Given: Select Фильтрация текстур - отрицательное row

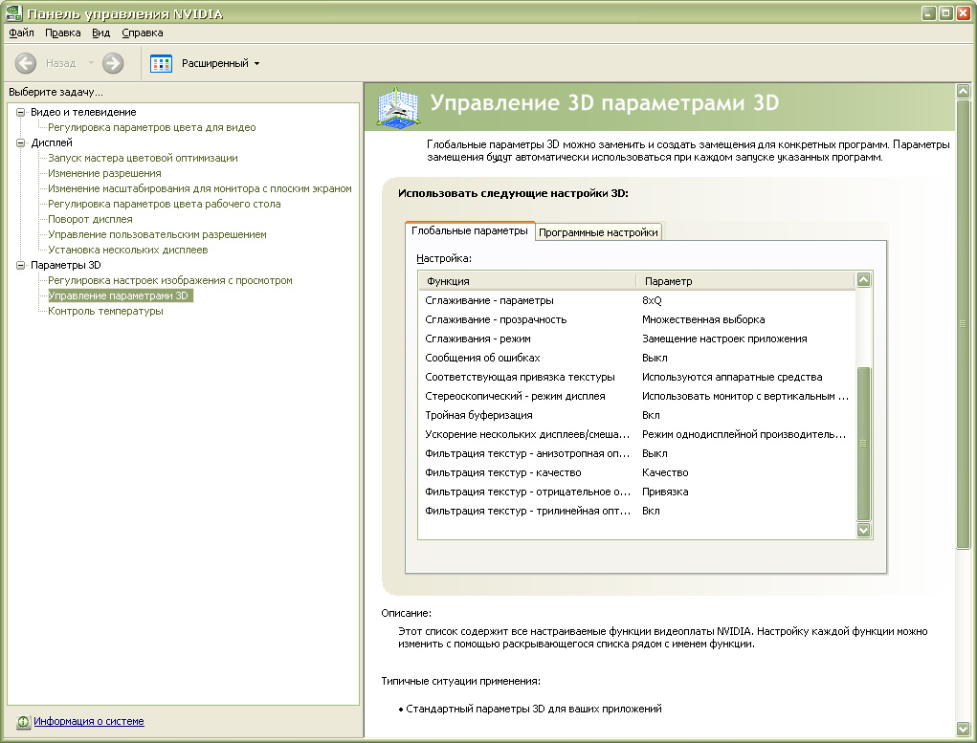Looking at the screenshot, I should point(636,492).
